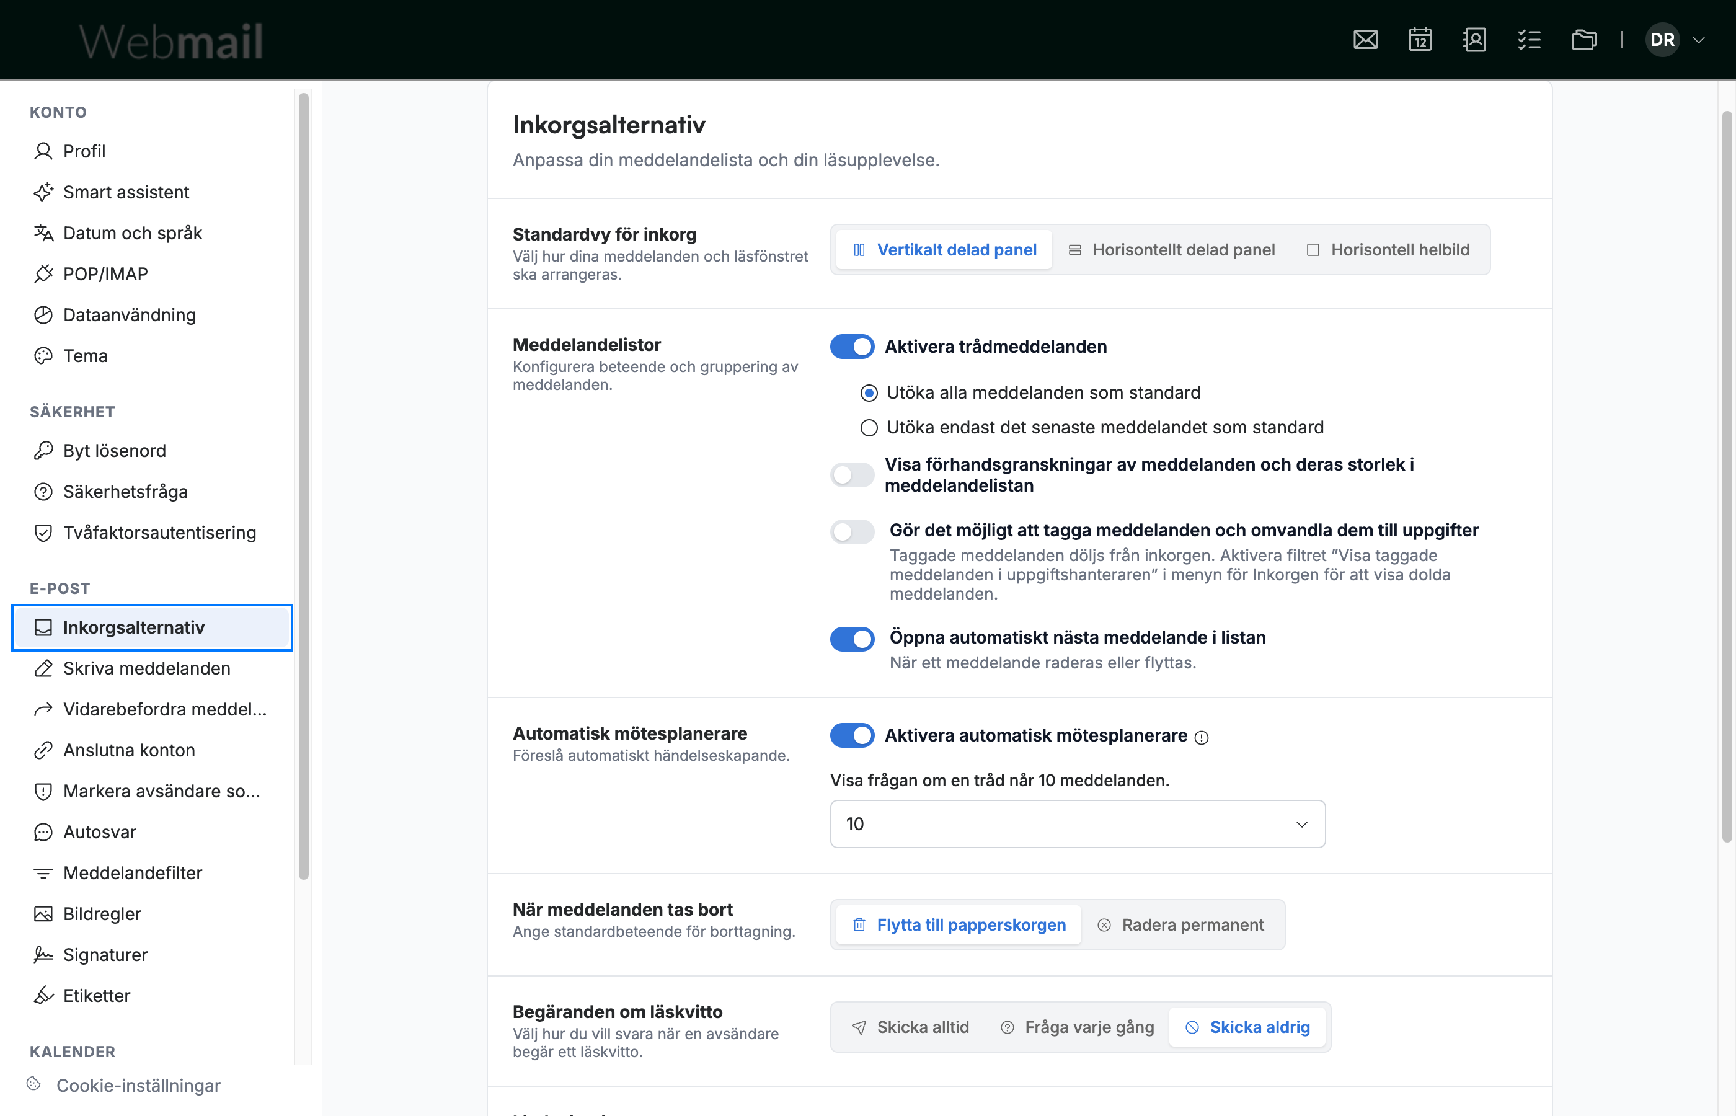Click shield icon for Tvåfaktorsautentisering
This screenshot has width=1736, height=1116.
pos(43,533)
